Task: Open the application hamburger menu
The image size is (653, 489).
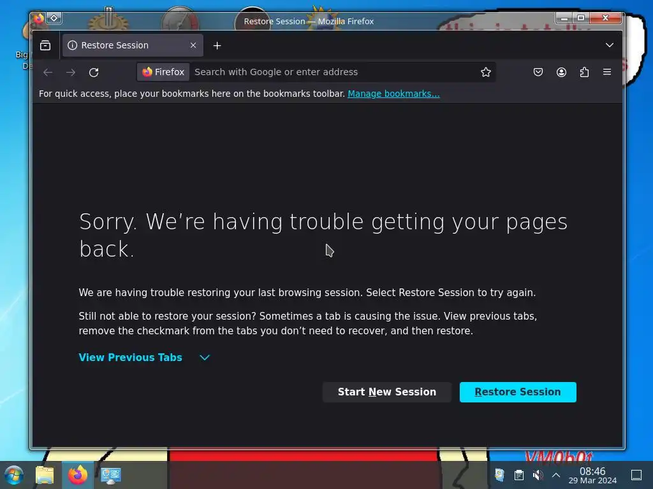Action: click(607, 72)
